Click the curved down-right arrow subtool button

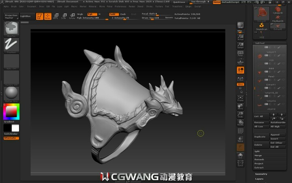[x=282, y=119]
